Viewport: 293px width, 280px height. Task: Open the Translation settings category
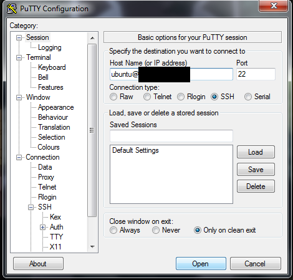(54, 127)
